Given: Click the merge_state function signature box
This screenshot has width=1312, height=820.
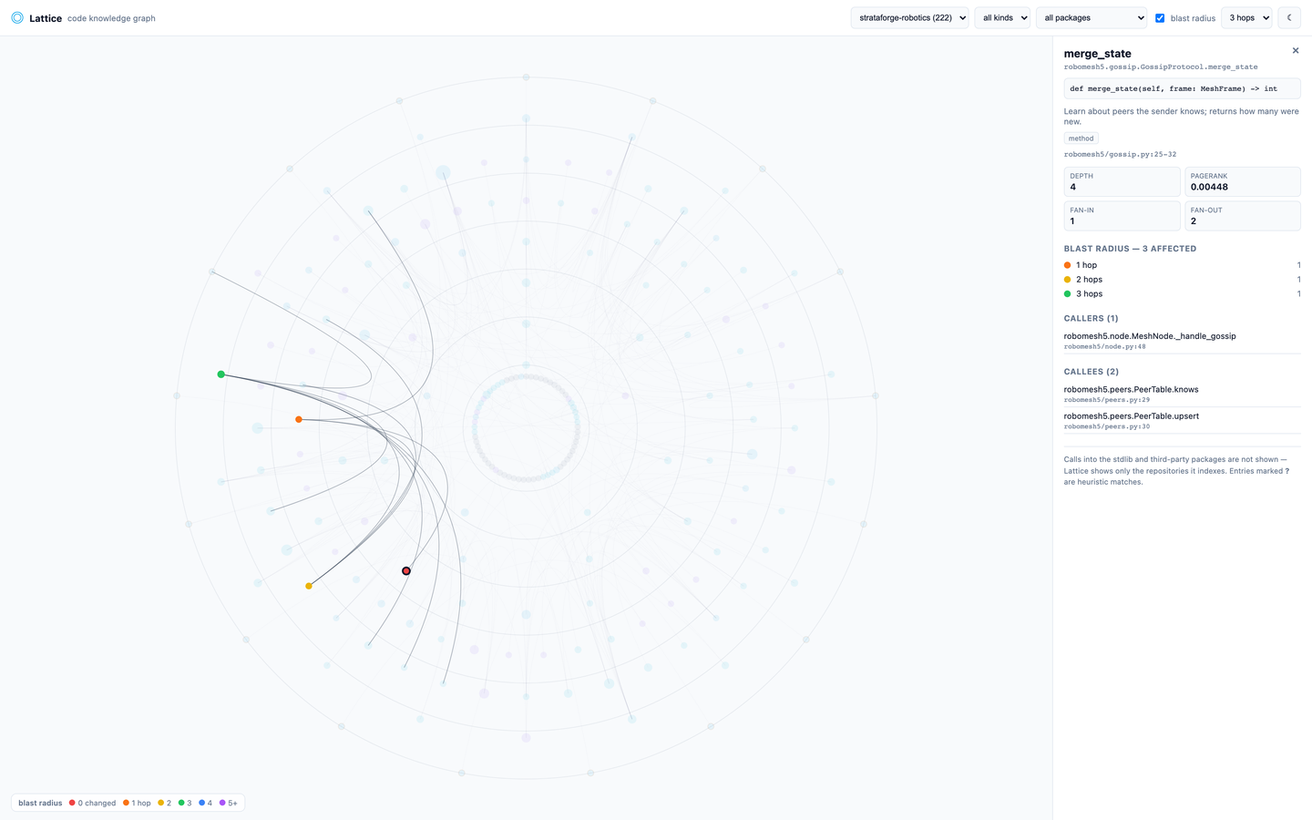Looking at the screenshot, I should coord(1182,88).
